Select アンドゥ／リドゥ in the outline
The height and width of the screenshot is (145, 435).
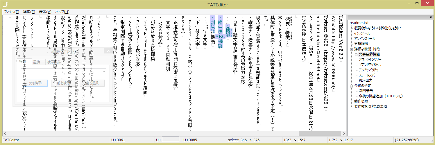pyautogui.click(x=368, y=70)
